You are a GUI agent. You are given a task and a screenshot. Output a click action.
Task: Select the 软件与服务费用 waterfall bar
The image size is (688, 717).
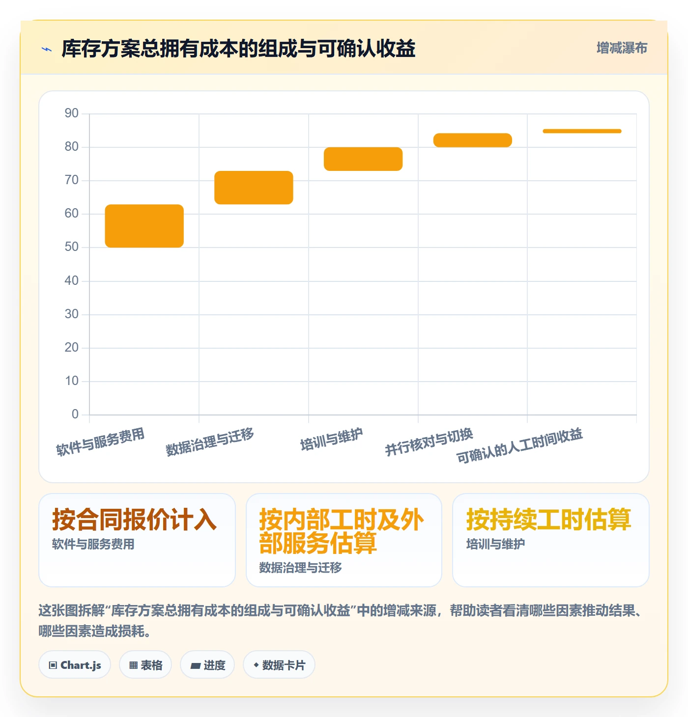144,226
